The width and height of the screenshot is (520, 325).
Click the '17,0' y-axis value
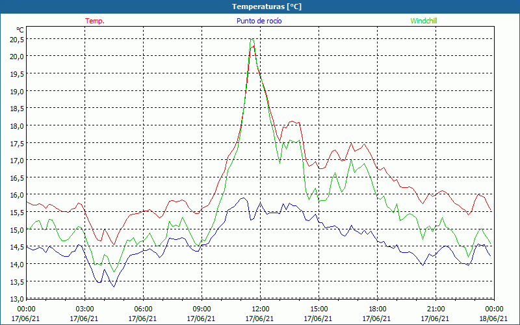point(17,160)
